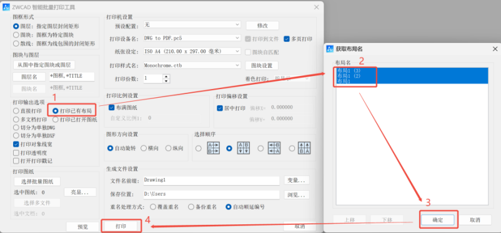Click 文件名前缀 field with Drawing1
The height and width of the screenshot is (233, 501).
tap(212, 181)
